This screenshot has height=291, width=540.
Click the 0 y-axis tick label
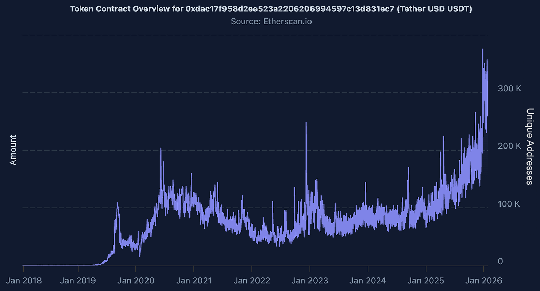point(500,261)
